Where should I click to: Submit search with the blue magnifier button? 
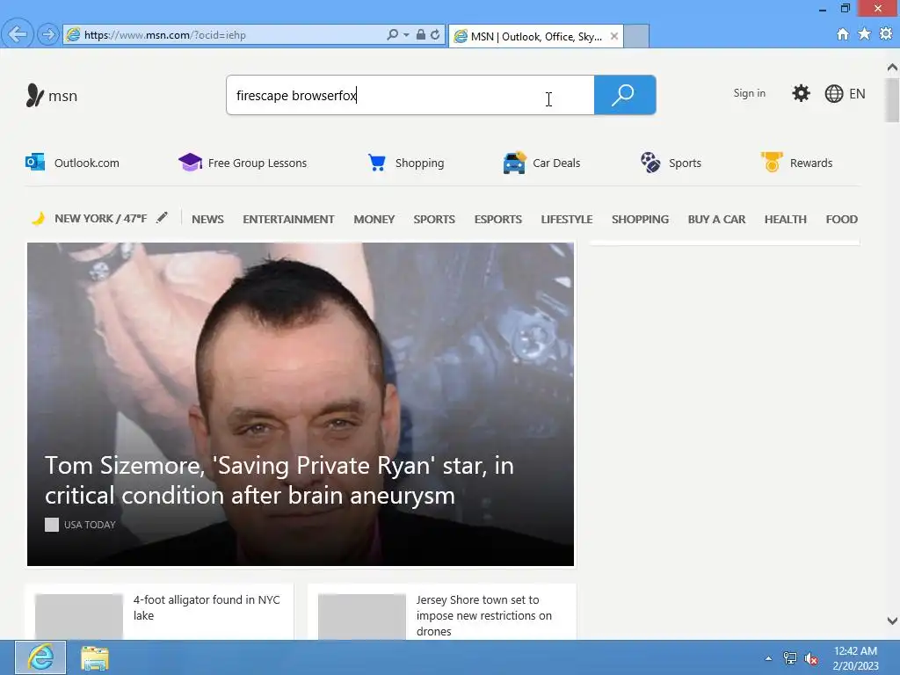(625, 95)
